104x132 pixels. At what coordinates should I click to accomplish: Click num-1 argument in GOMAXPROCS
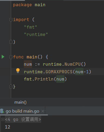[x=82, y=72]
